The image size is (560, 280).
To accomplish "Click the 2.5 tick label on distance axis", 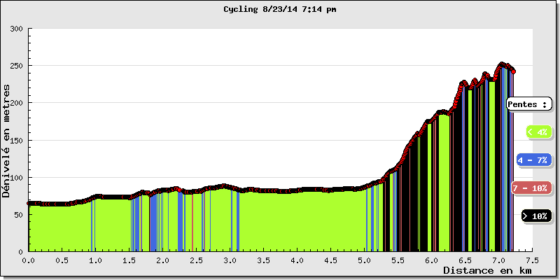I will (x=197, y=260).
